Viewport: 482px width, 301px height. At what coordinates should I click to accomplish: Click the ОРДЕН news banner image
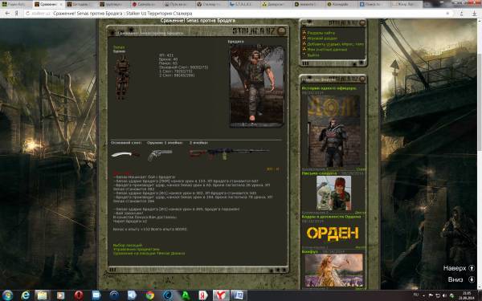pyautogui.click(x=333, y=233)
